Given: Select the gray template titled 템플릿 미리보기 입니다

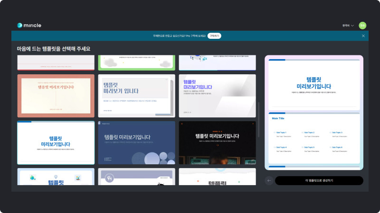Looking at the screenshot, I should (136, 96).
